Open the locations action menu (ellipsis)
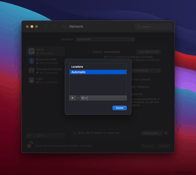The width and height of the screenshot is (196, 175). click(84, 98)
